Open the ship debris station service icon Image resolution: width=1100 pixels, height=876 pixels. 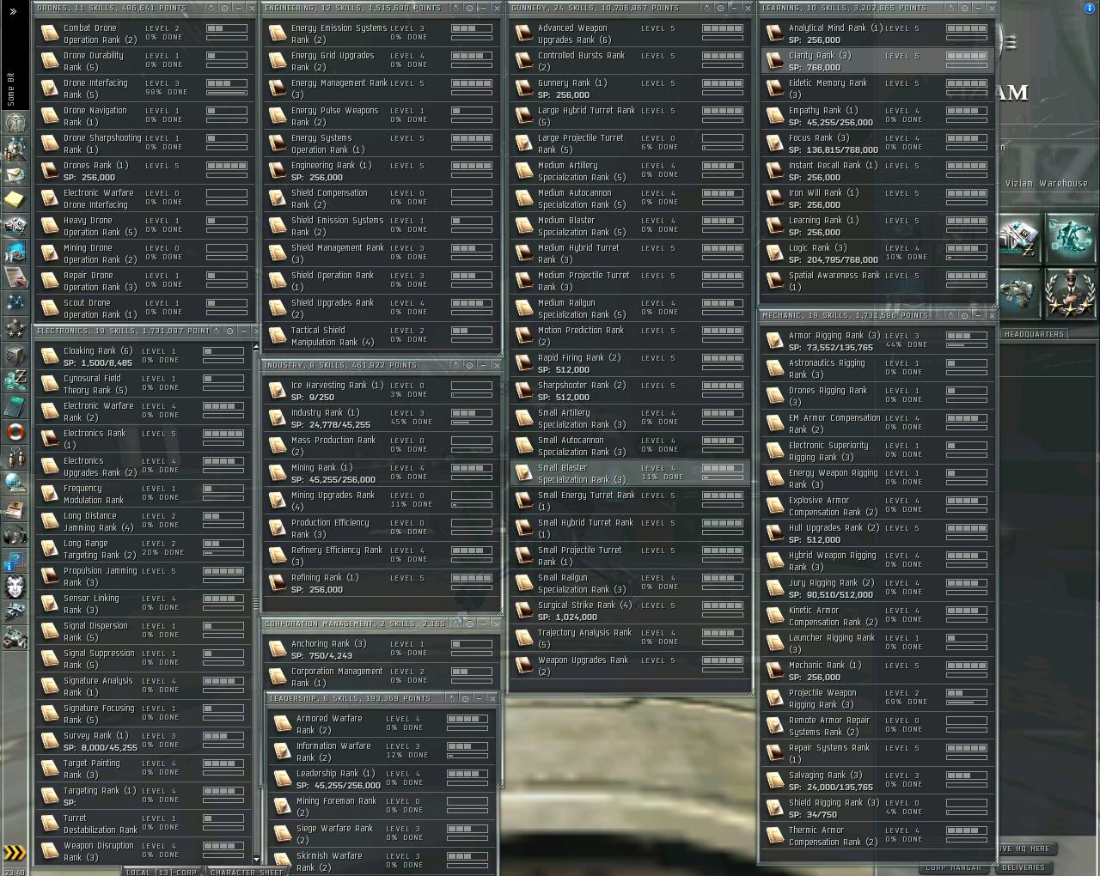tap(1019, 294)
